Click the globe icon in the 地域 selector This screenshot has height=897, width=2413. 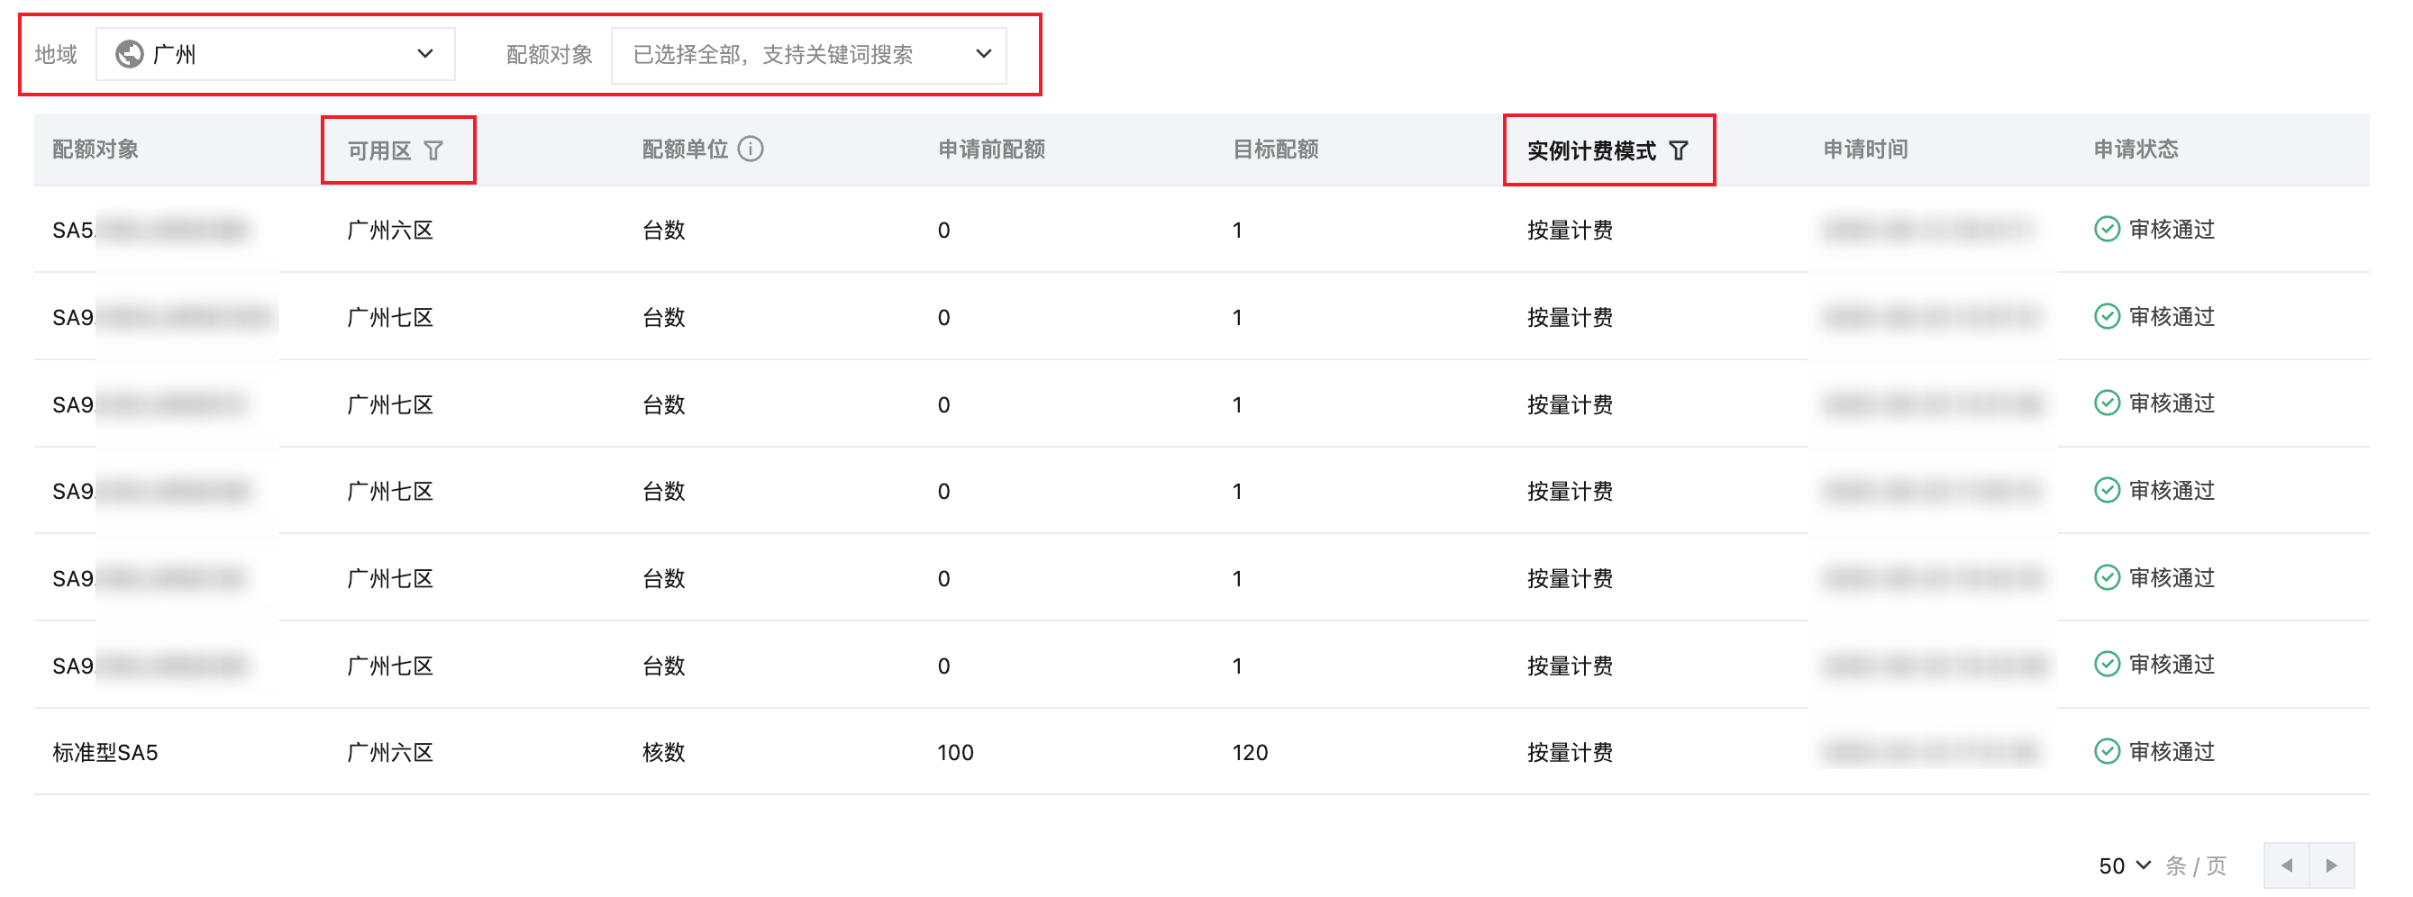(x=129, y=54)
